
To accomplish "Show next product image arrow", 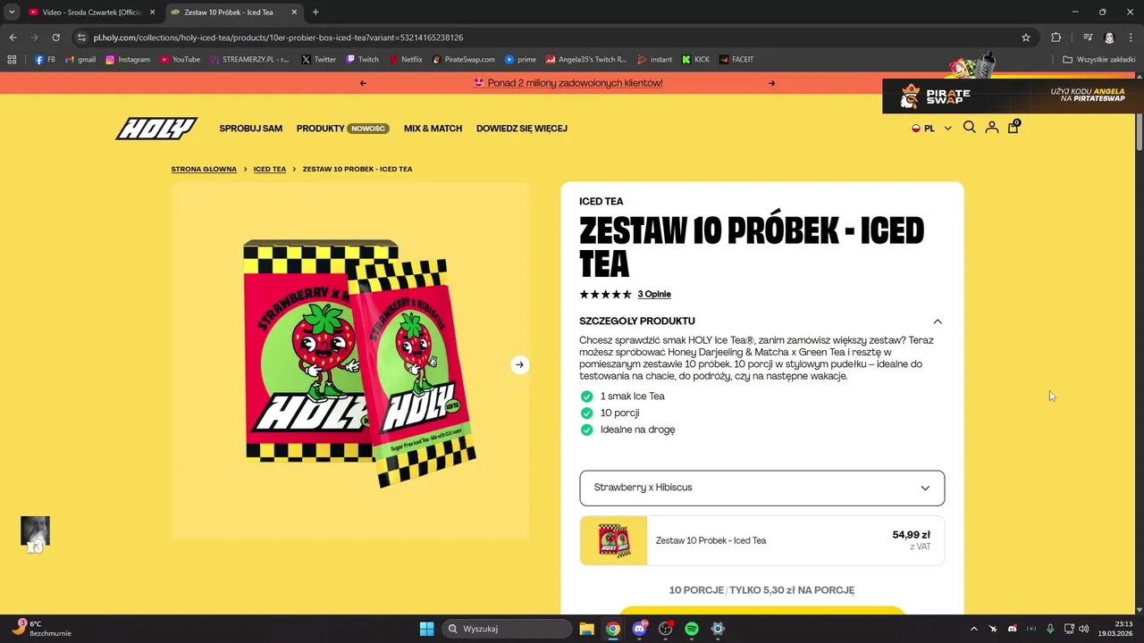I will point(519,364).
